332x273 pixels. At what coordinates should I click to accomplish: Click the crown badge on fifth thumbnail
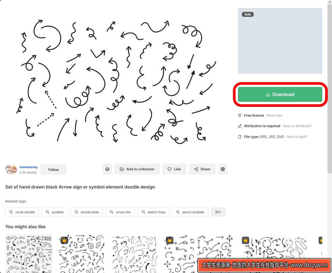[x=245, y=240]
